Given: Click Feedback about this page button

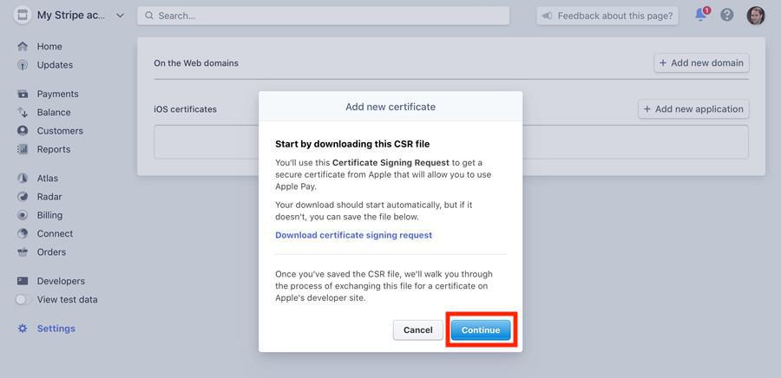Looking at the screenshot, I should [607, 16].
